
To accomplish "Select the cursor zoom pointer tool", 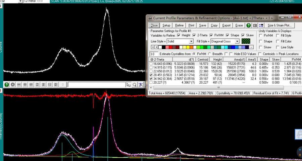I will pos(129,85).
